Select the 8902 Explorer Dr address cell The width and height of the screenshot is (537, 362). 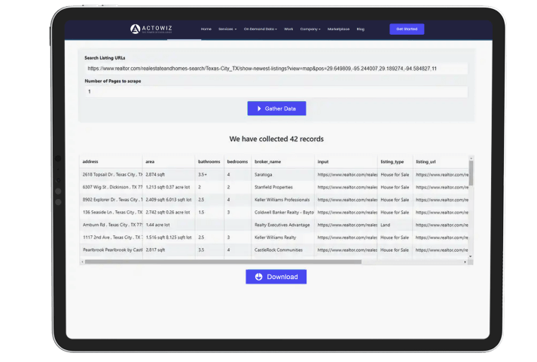[x=111, y=200]
